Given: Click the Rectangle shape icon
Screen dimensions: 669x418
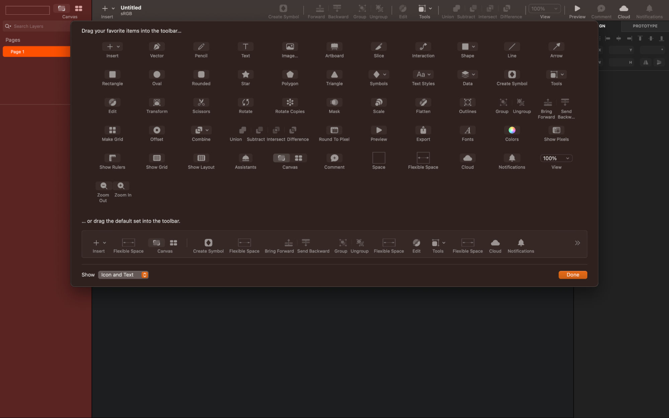Looking at the screenshot, I should (112, 74).
